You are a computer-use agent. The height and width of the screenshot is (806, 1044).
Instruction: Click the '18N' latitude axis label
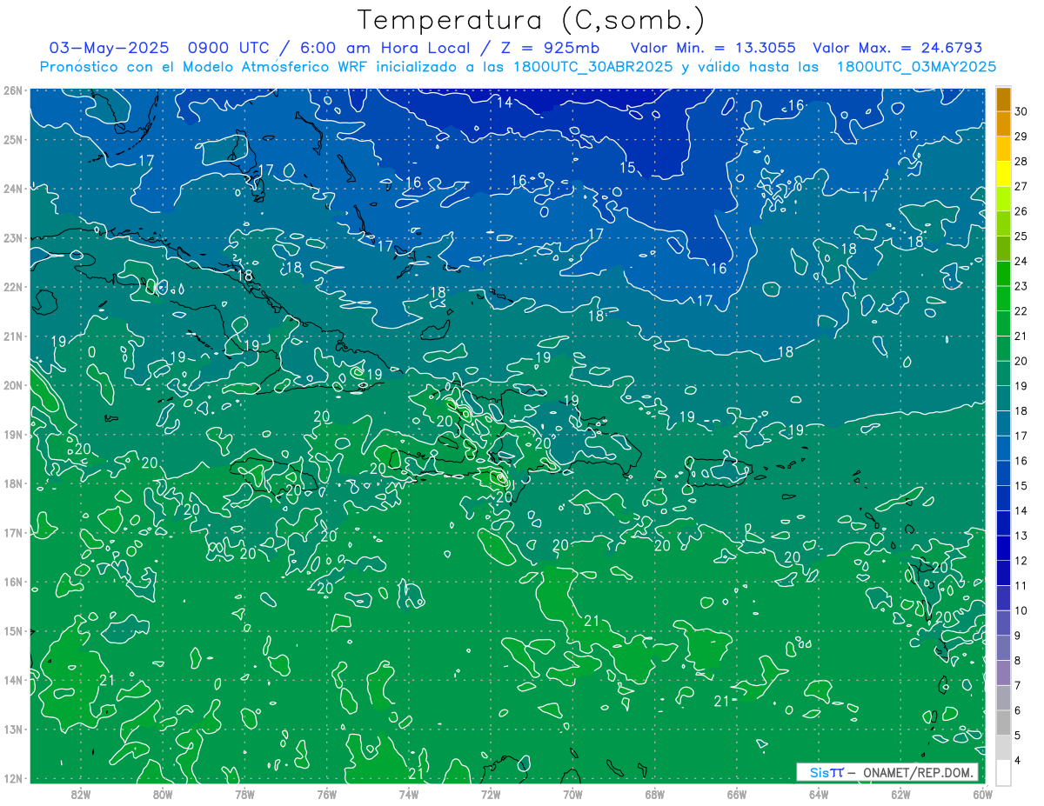(x=13, y=483)
